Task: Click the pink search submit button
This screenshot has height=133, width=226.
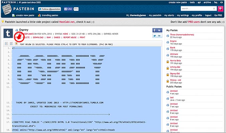Action: point(221,9)
